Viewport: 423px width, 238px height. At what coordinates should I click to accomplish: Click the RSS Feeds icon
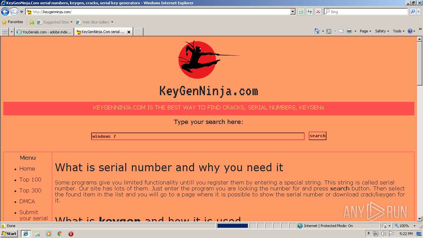pyautogui.click(x=329, y=31)
